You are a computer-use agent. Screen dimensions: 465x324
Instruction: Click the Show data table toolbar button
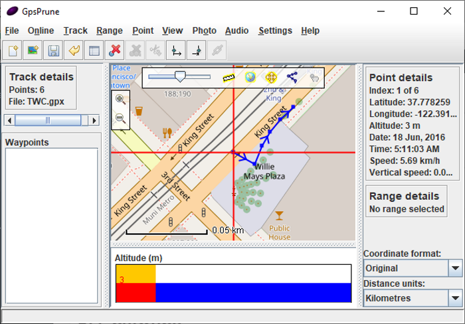95,50
